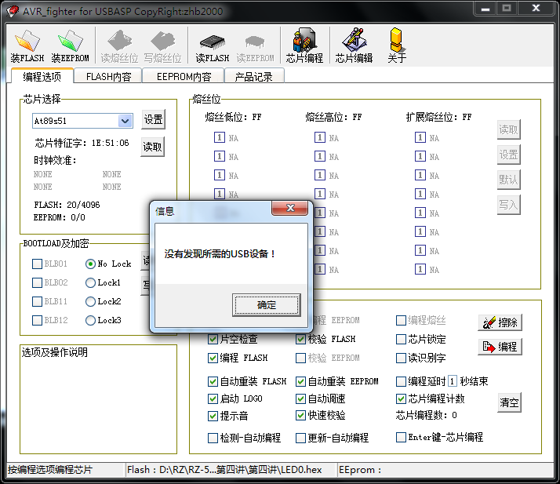Click the 选项及操作说明 description box
560x484 pixels.
98,399
